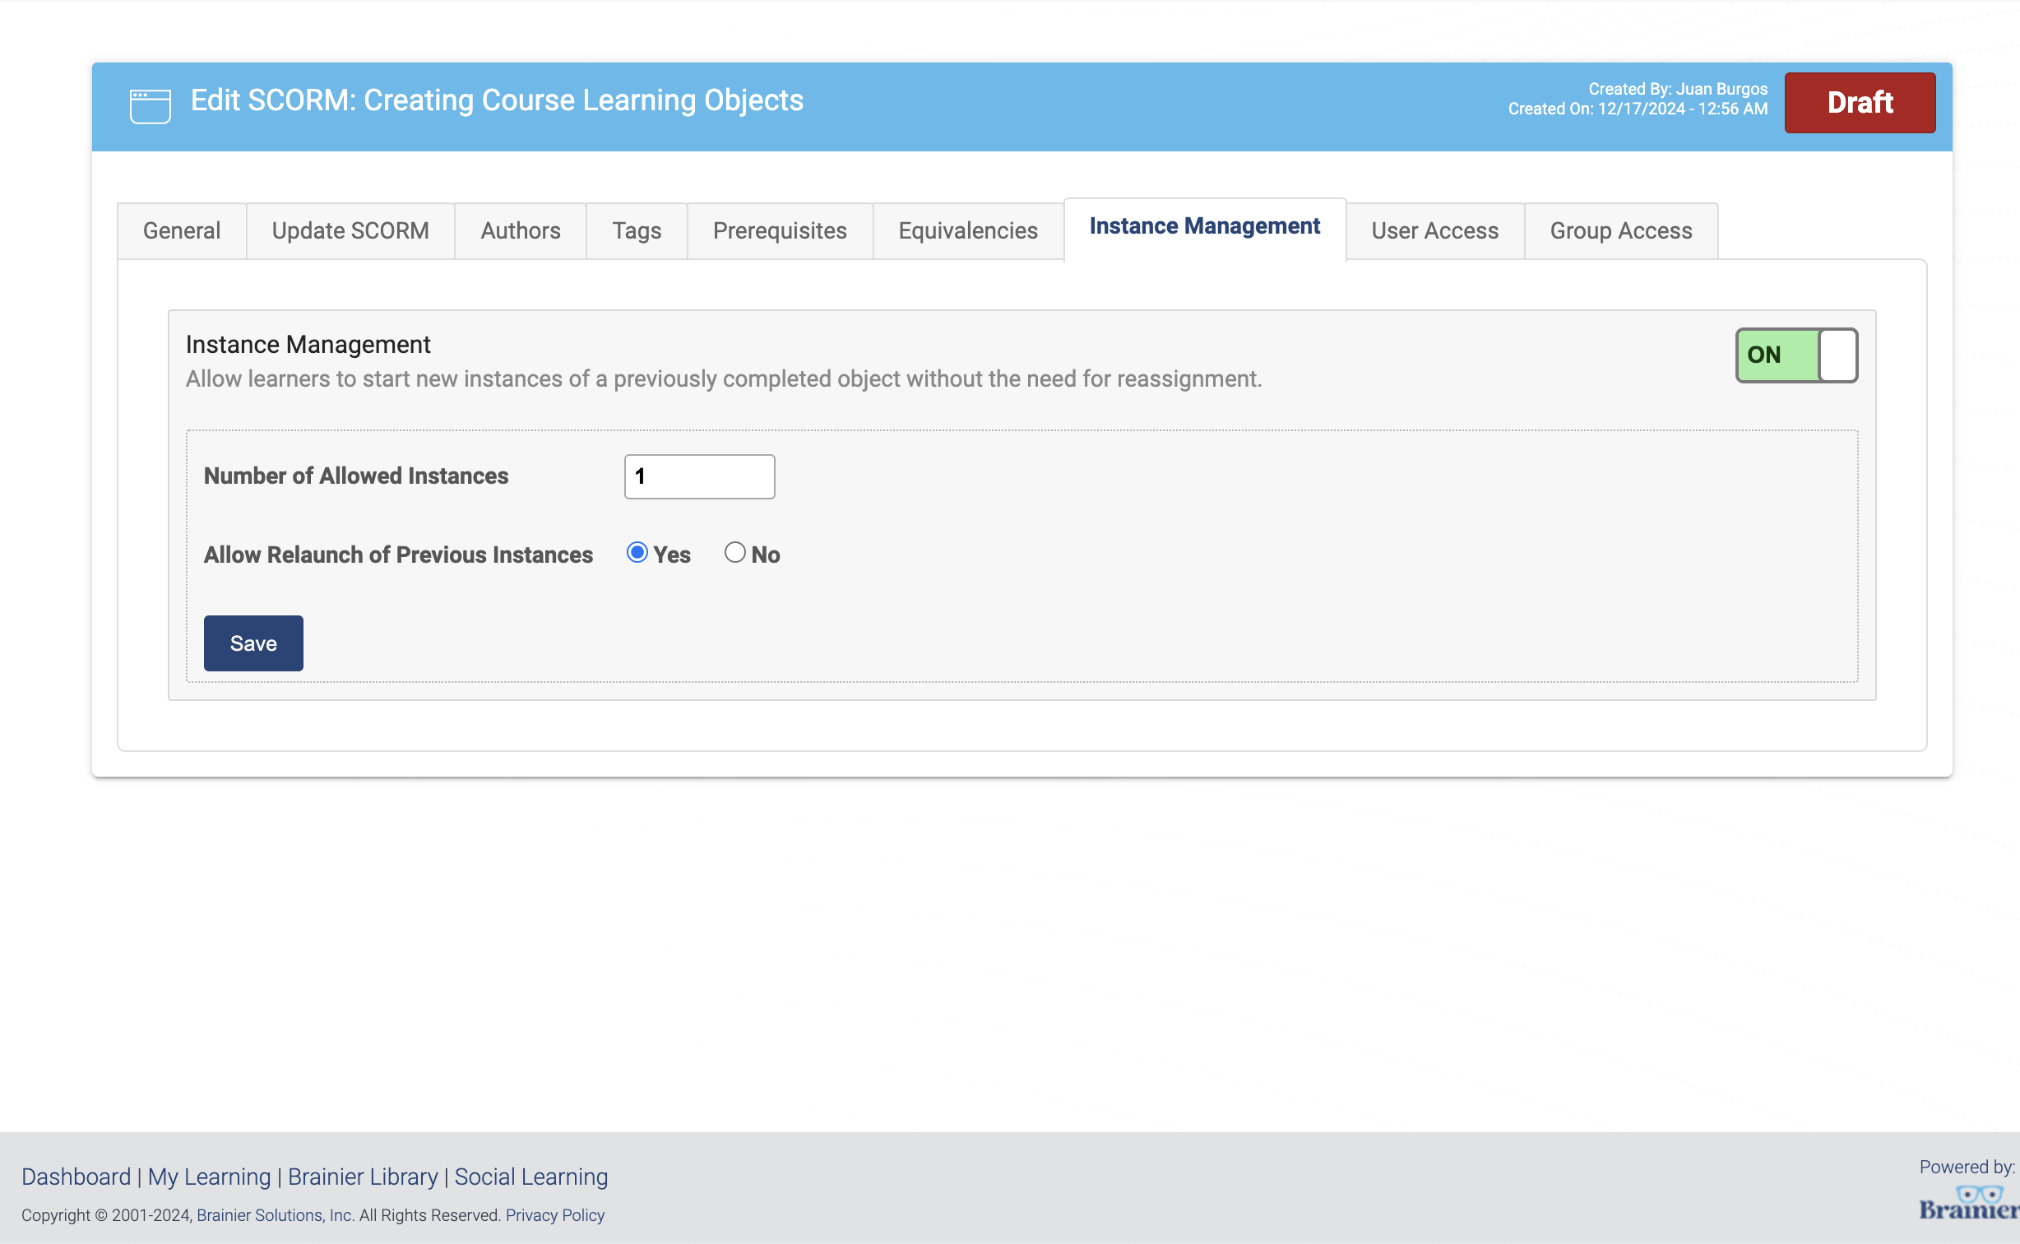The image size is (2020, 1244).
Task: Open the Prerequisites tab
Action: point(780,231)
